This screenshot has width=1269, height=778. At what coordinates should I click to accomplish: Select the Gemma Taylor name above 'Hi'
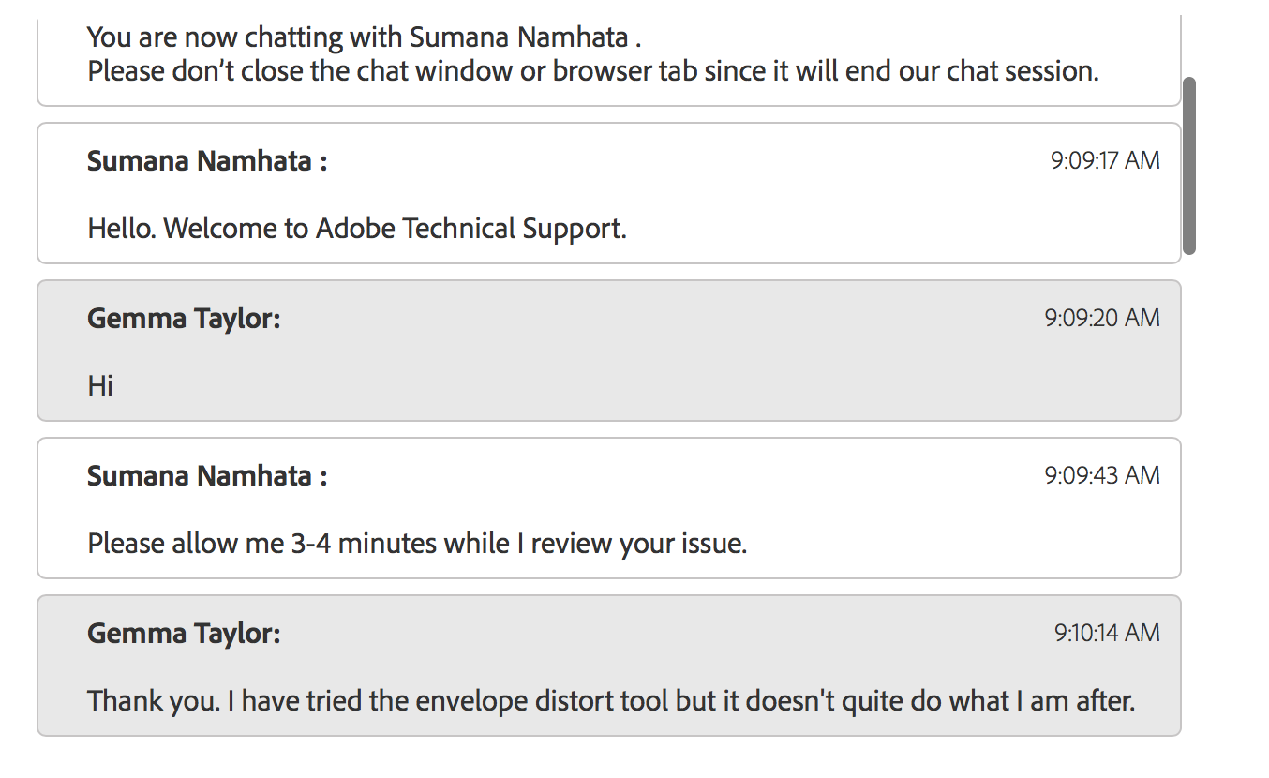coord(184,319)
